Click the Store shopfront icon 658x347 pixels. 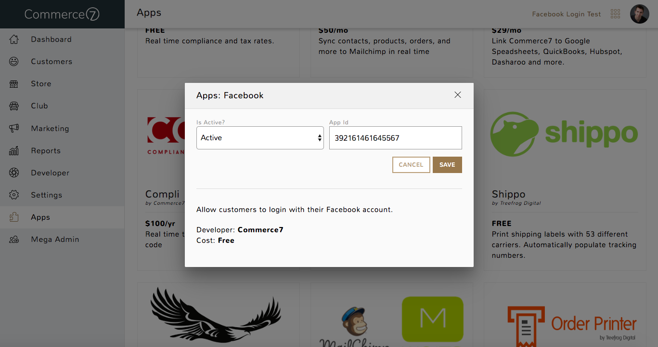[14, 84]
